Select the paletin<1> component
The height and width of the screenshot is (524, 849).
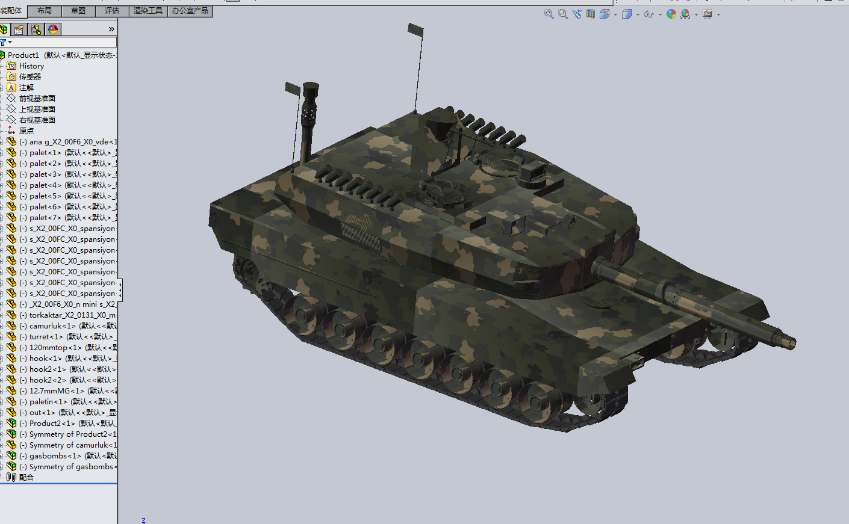(61, 402)
